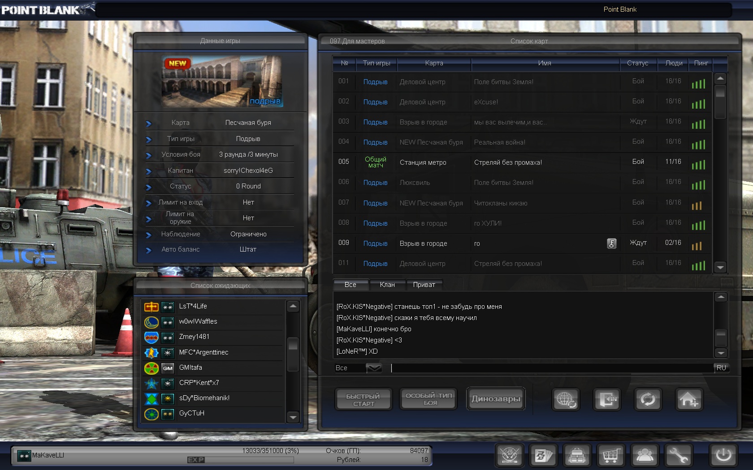Select room 005 Станция метро
This screenshot has height=470, width=753.
tap(522, 162)
